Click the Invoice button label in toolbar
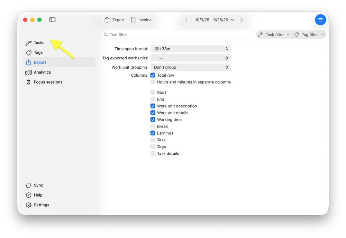346x238 pixels. [145, 20]
